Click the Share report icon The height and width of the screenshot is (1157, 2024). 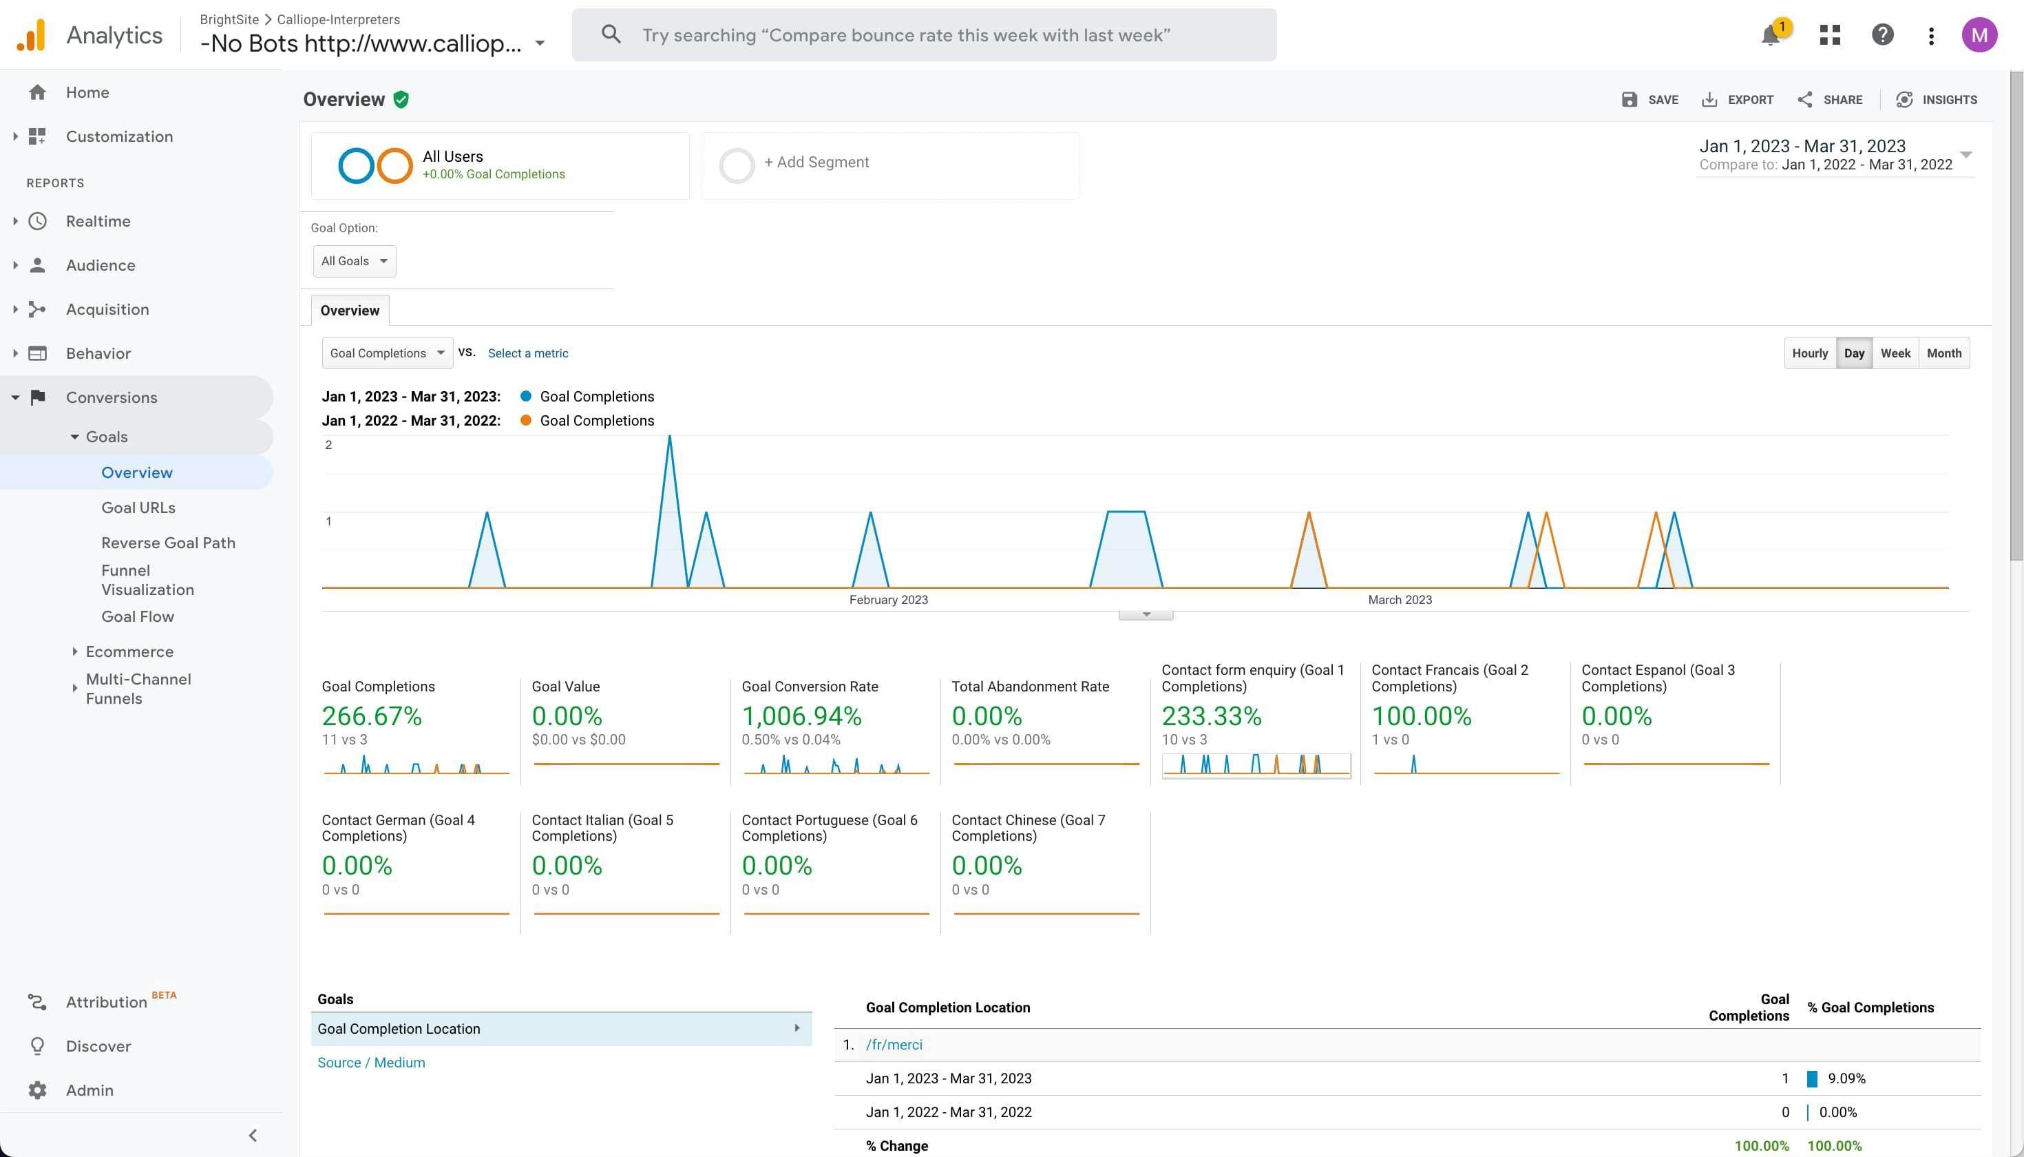(1805, 99)
